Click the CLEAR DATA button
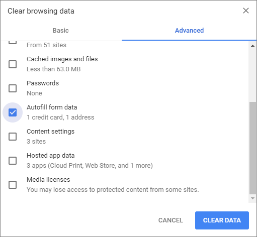Image resolution: width=257 pixels, height=237 pixels. [x=222, y=220]
